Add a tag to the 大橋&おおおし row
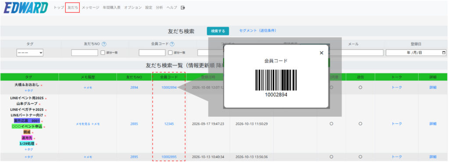Screen dimensions: 449x162 29,91
